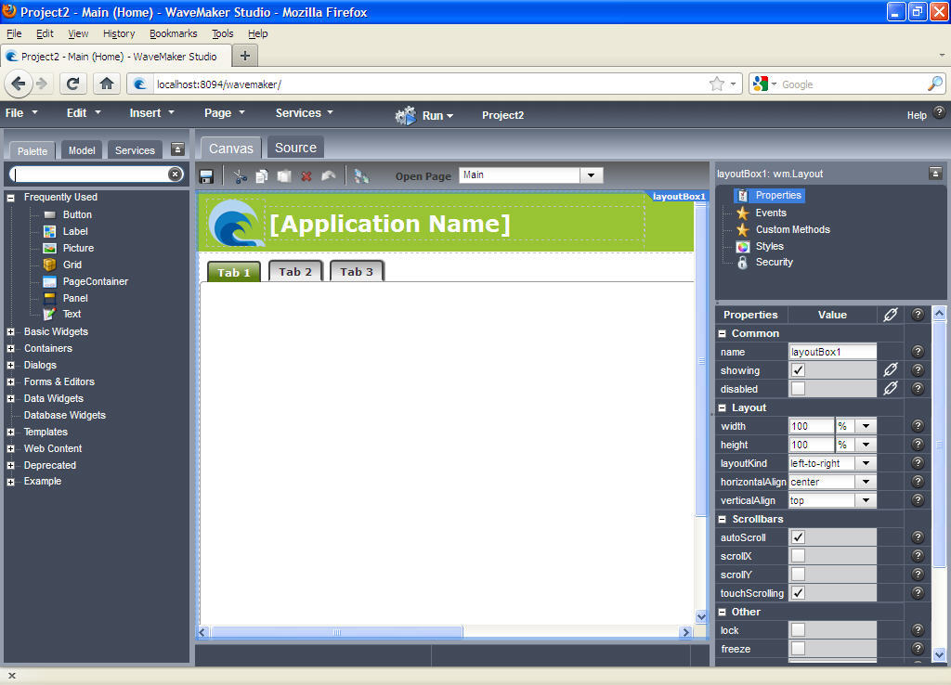The height and width of the screenshot is (685, 951).
Task: Click the canvas horizontal scrollbar thumb
Action: pos(336,632)
